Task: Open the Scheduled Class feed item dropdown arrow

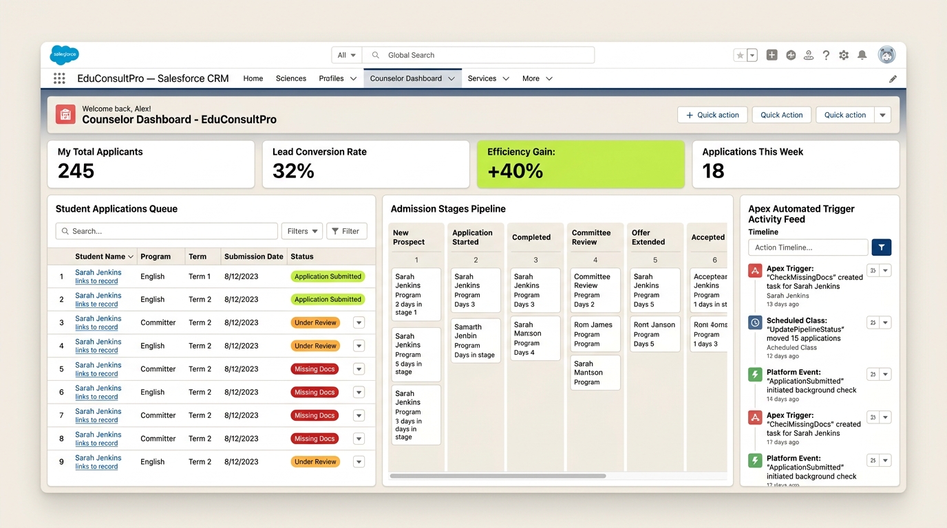Action: pyautogui.click(x=886, y=322)
